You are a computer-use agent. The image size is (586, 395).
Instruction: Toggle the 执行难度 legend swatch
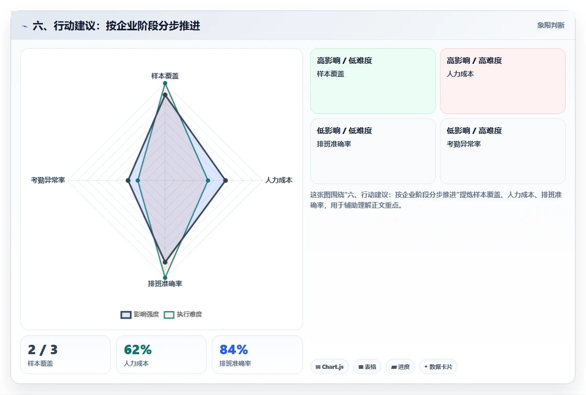[169, 314]
